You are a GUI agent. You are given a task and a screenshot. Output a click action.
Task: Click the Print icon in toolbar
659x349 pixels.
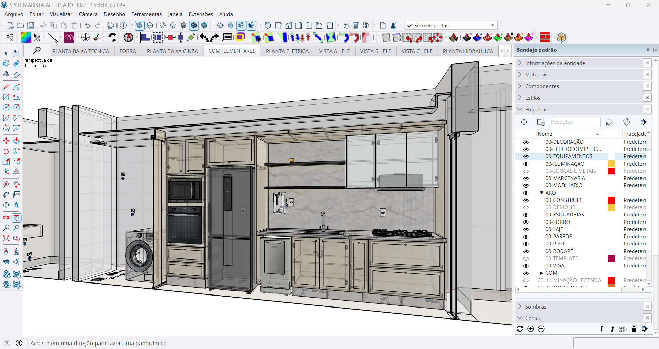[x=110, y=25]
